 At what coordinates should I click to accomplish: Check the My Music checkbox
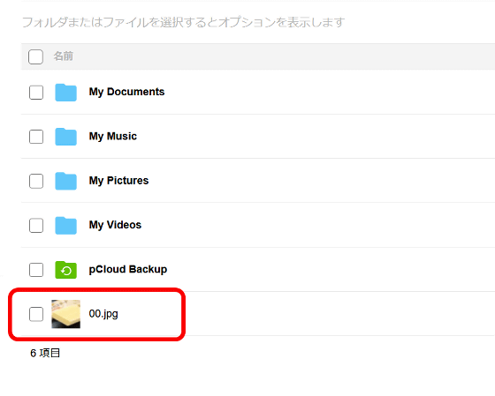pos(36,137)
